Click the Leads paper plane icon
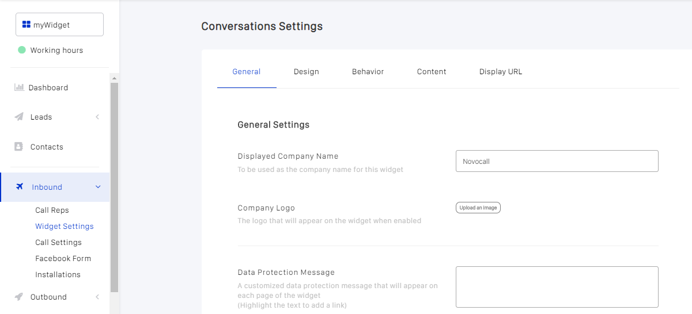Screen dimensions: 692x314 tap(19, 117)
